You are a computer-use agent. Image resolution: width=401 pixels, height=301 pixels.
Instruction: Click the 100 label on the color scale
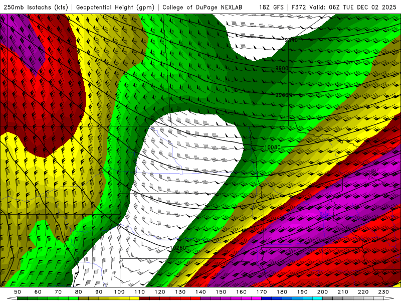119,292
